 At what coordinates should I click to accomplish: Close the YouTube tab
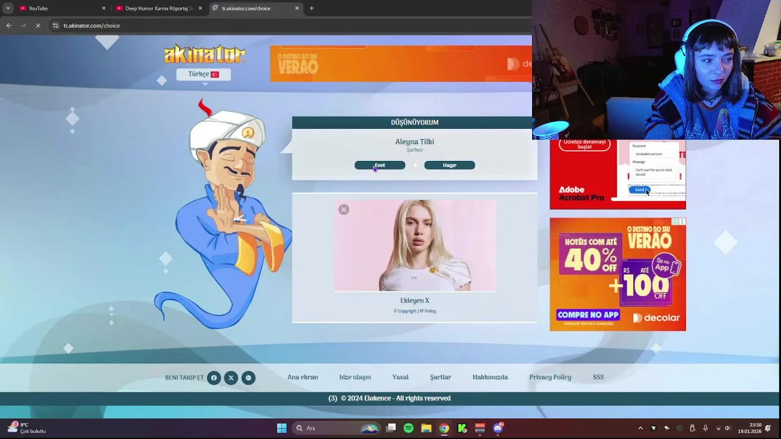(x=104, y=9)
